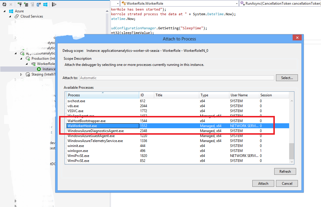Collapse the Production deployment node

point(21,59)
